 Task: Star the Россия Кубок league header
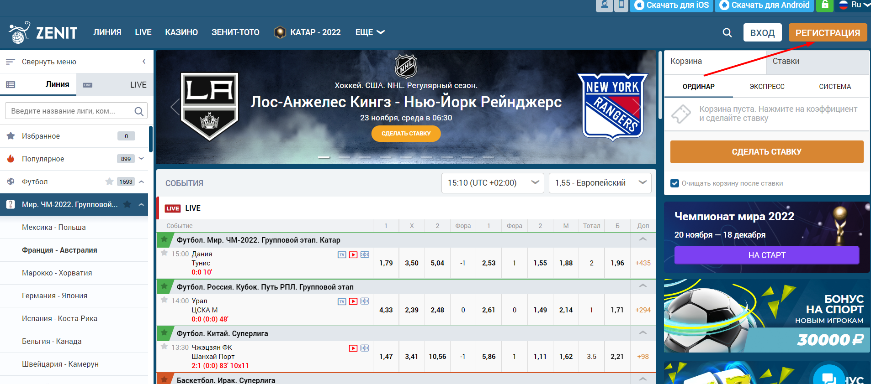coord(165,286)
